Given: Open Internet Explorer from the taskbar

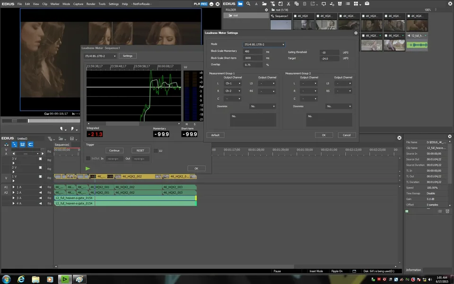Looking at the screenshot, I should [x=21, y=279].
